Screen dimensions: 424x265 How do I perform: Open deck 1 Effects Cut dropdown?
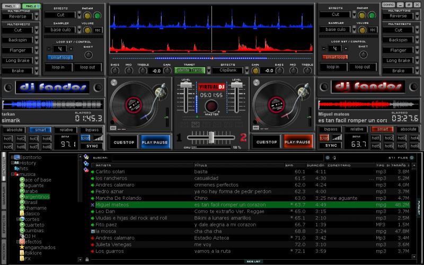pyautogui.click(x=79, y=15)
